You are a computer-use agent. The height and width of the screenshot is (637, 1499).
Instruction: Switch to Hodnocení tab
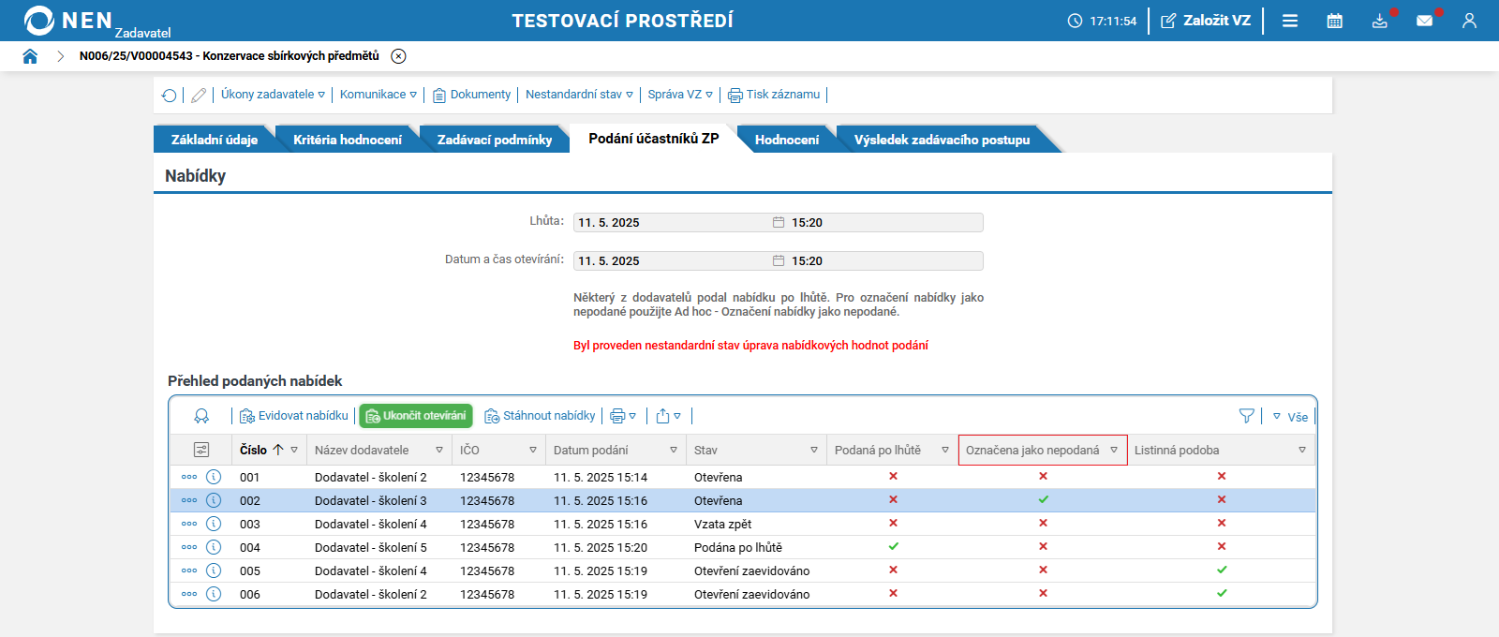point(787,140)
